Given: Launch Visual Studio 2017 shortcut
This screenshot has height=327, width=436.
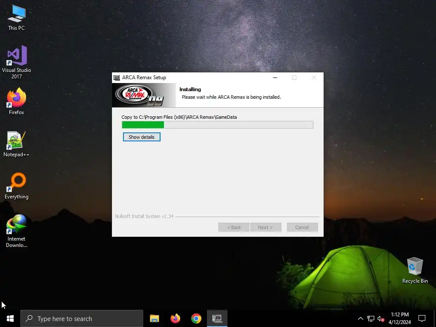Looking at the screenshot, I should tap(17, 62).
